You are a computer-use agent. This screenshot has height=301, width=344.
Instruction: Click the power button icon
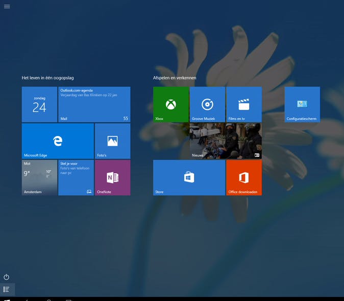(x=7, y=277)
